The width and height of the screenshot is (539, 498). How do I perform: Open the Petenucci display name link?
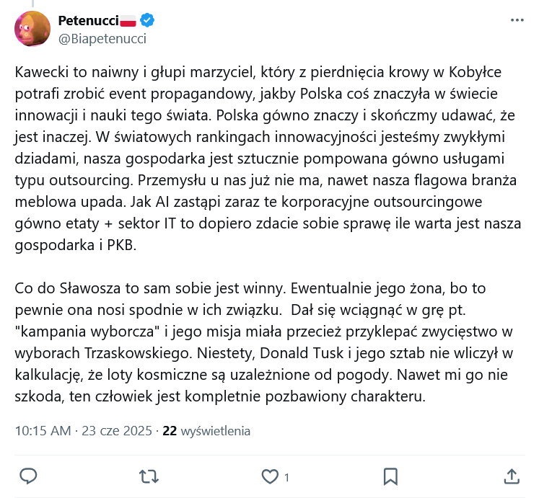pyautogui.click(x=88, y=21)
